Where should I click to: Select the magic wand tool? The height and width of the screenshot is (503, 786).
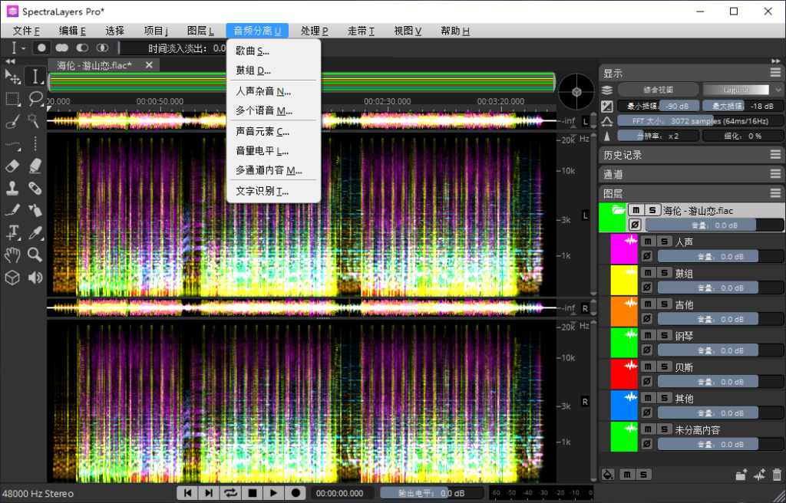coord(35,120)
